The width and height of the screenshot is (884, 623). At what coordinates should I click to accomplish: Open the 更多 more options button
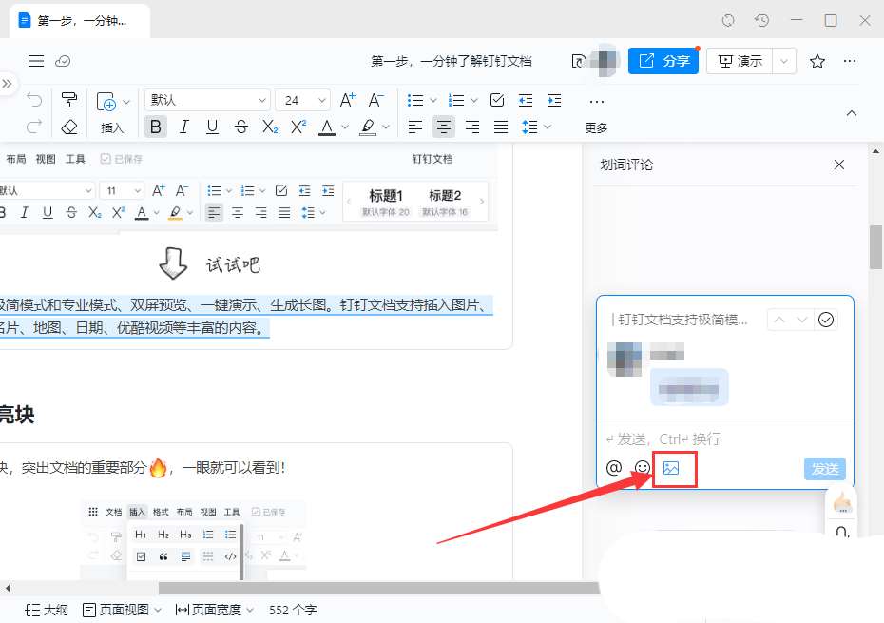pos(597,114)
